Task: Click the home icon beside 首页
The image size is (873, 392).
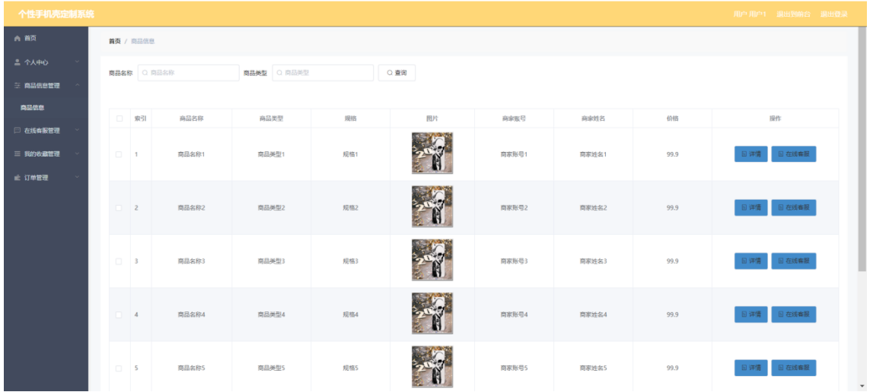Action: click(x=18, y=39)
